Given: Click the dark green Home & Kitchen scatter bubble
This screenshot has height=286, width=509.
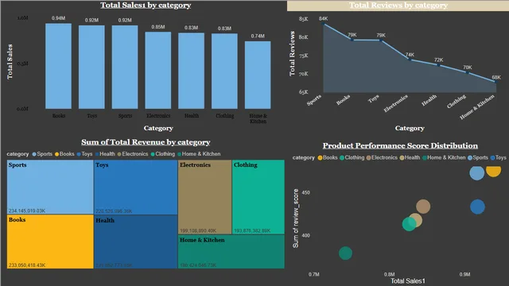Looking at the screenshot, I should [345, 253].
